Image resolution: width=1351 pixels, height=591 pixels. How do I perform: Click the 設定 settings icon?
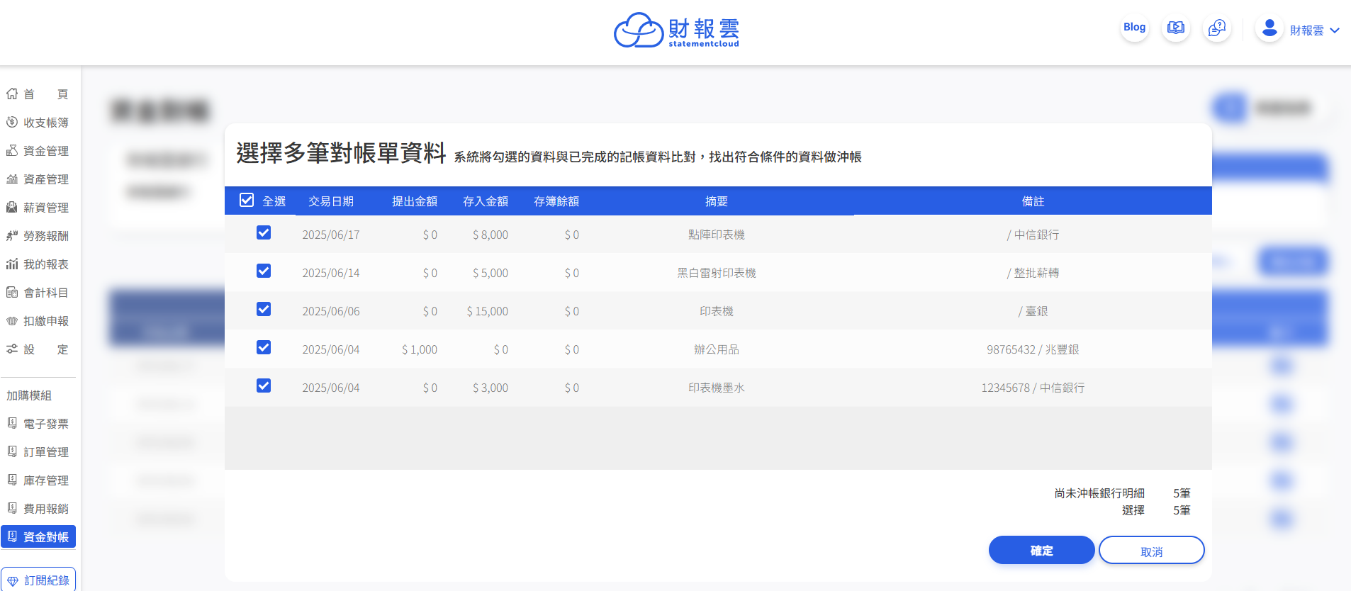click(12, 349)
